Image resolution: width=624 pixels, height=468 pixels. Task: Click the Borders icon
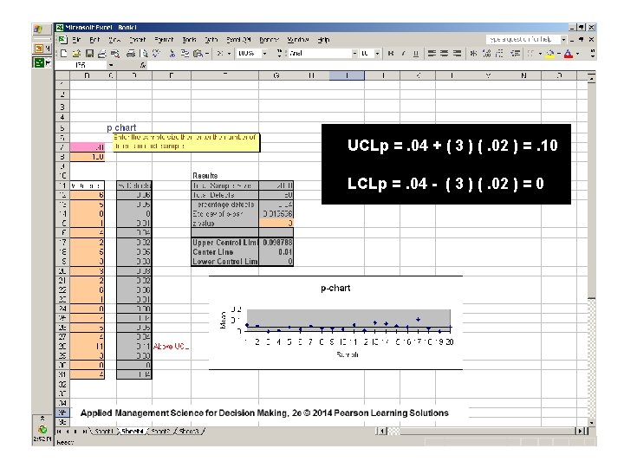[x=530, y=54]
